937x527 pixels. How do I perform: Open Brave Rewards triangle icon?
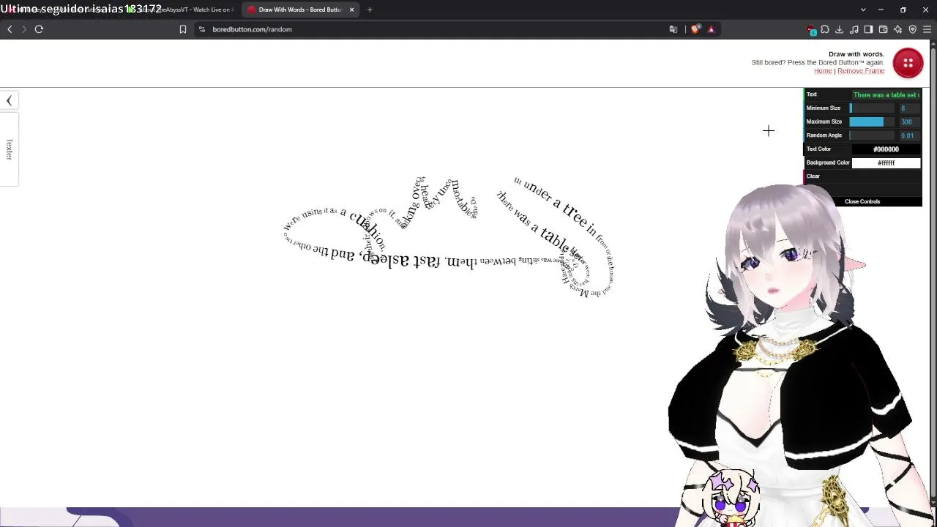click(x=711, y=29)
